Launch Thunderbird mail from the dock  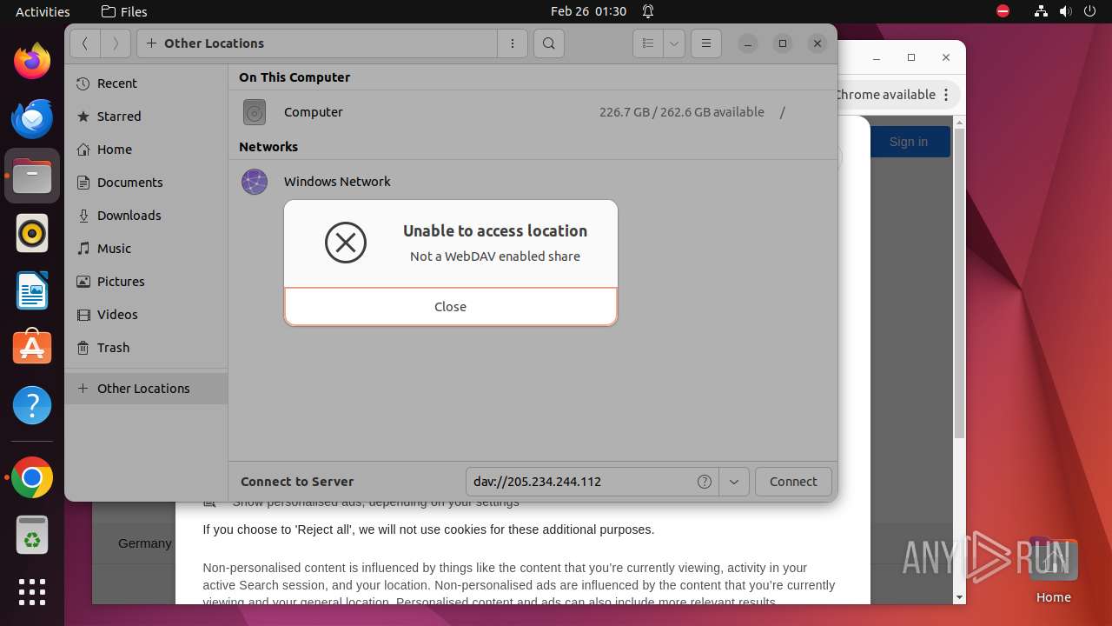pos(32,118)
